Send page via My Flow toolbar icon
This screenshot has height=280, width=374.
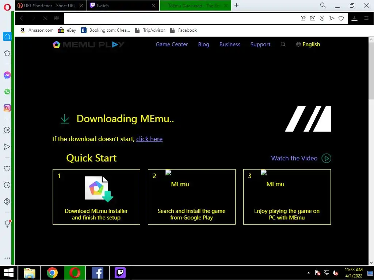pyautogui.click(x=332, y=18)
